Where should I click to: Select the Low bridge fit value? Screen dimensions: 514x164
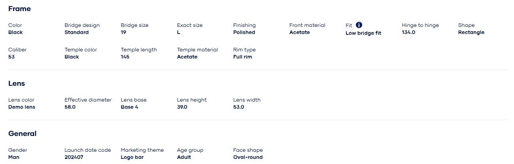point(363,33)
